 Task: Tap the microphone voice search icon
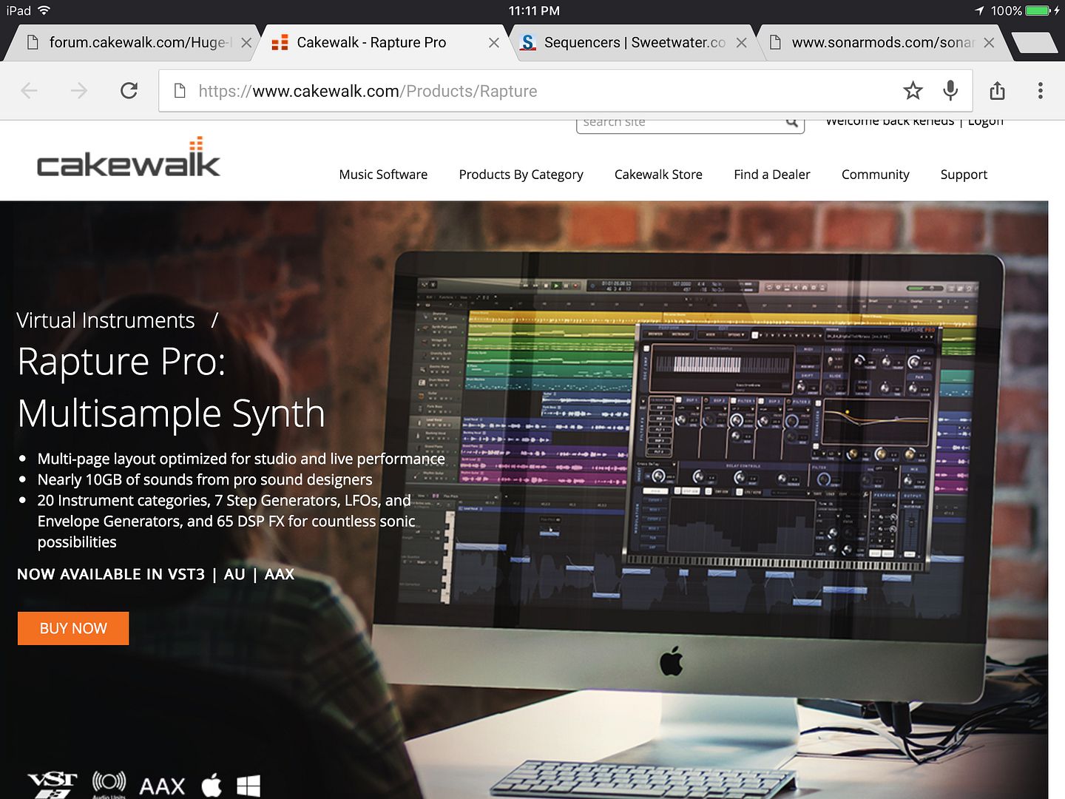click(950, 91)
